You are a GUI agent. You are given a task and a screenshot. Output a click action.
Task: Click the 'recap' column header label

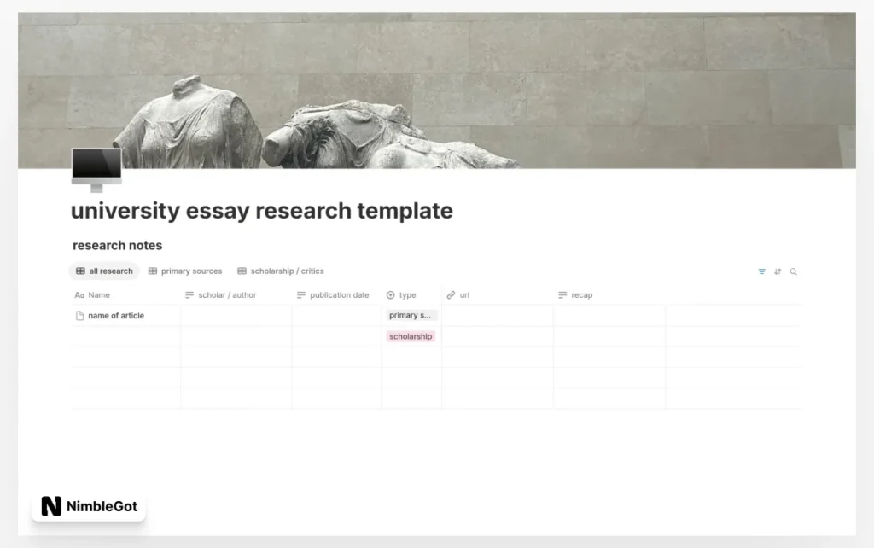(x=582, y=294)
